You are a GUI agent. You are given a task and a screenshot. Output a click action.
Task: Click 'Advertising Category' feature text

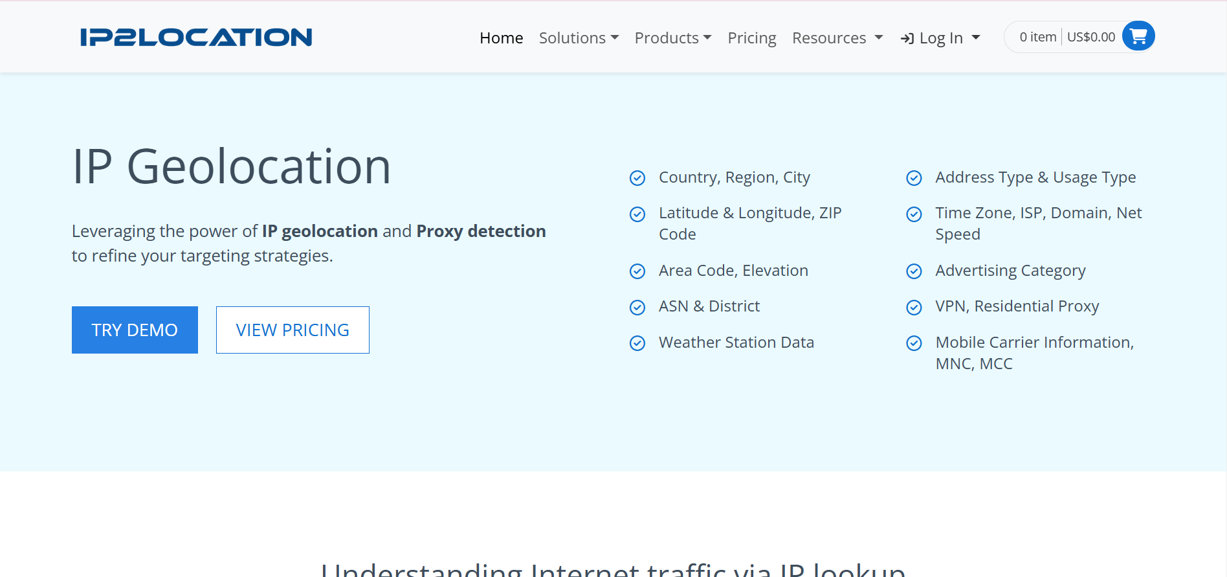(x=1010, y=271)
